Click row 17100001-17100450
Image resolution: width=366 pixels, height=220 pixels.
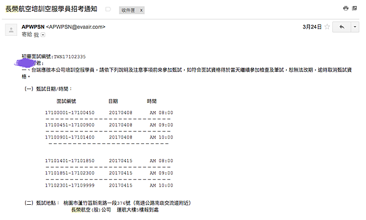coord(109,113)
